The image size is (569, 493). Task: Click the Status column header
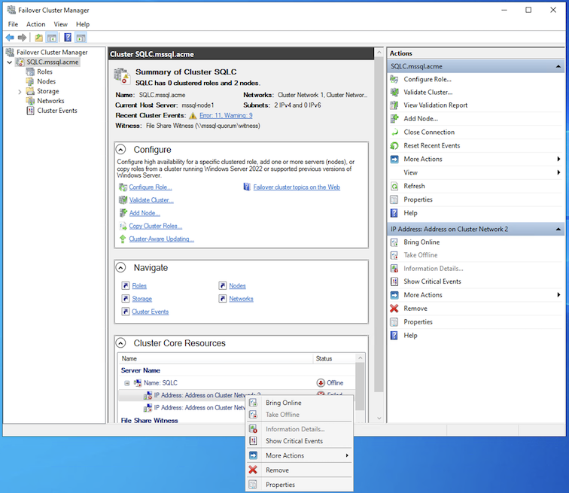click(334, 359)
